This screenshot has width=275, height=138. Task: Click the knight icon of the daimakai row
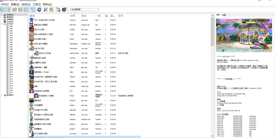pyautogui.click(x=32, y=63)
